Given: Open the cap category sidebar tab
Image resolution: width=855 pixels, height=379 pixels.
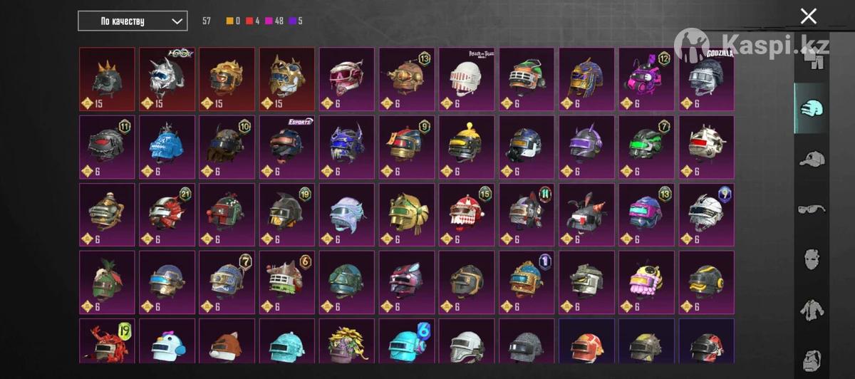Looking at the screenshot, I should point(811,159).
